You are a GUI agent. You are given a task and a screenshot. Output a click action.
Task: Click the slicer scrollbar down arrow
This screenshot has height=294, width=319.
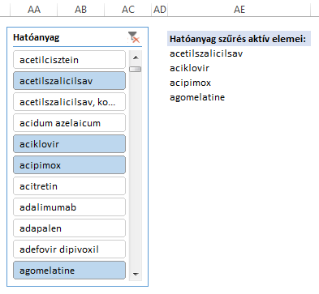pyautogui.click(x=136, y=275)
